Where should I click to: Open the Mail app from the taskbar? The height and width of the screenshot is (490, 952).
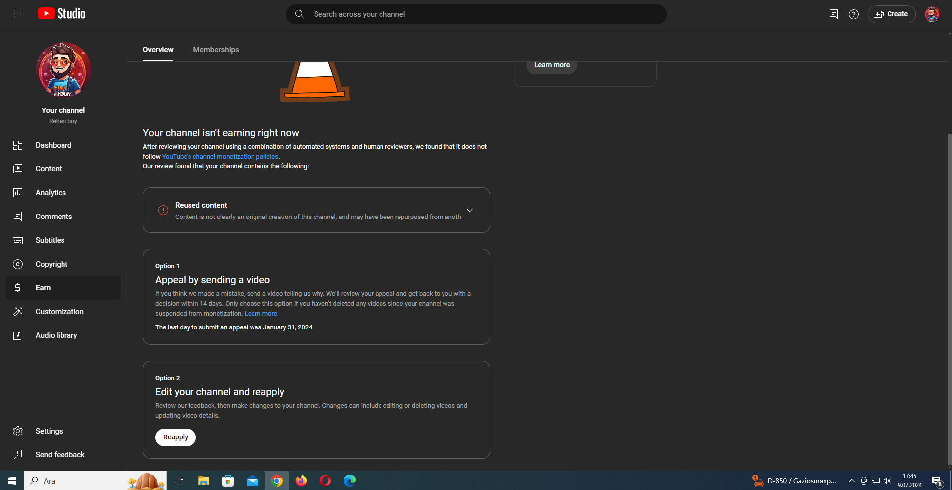[x=253, y=481]
